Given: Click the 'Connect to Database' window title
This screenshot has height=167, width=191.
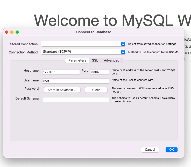Looking at the screenshot, I should [94, 32].
